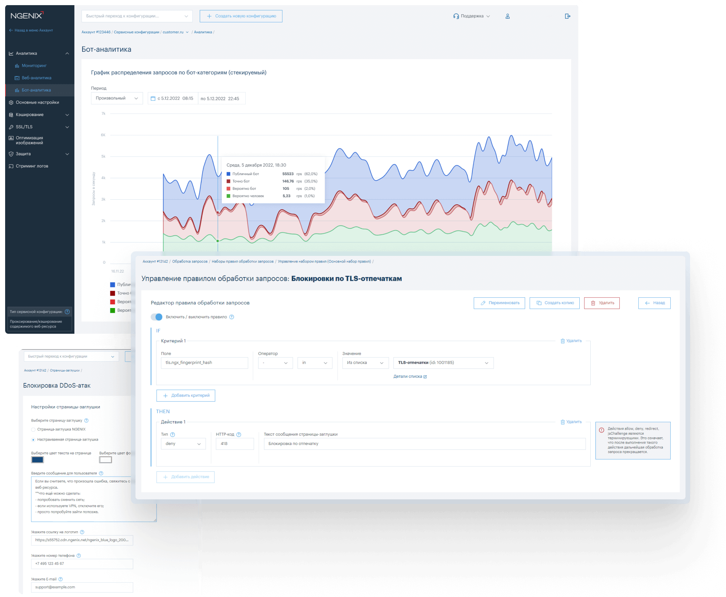The image size is (726, 597).
Task: Open Мониторинг in sidebar
Action: [34, 66]
